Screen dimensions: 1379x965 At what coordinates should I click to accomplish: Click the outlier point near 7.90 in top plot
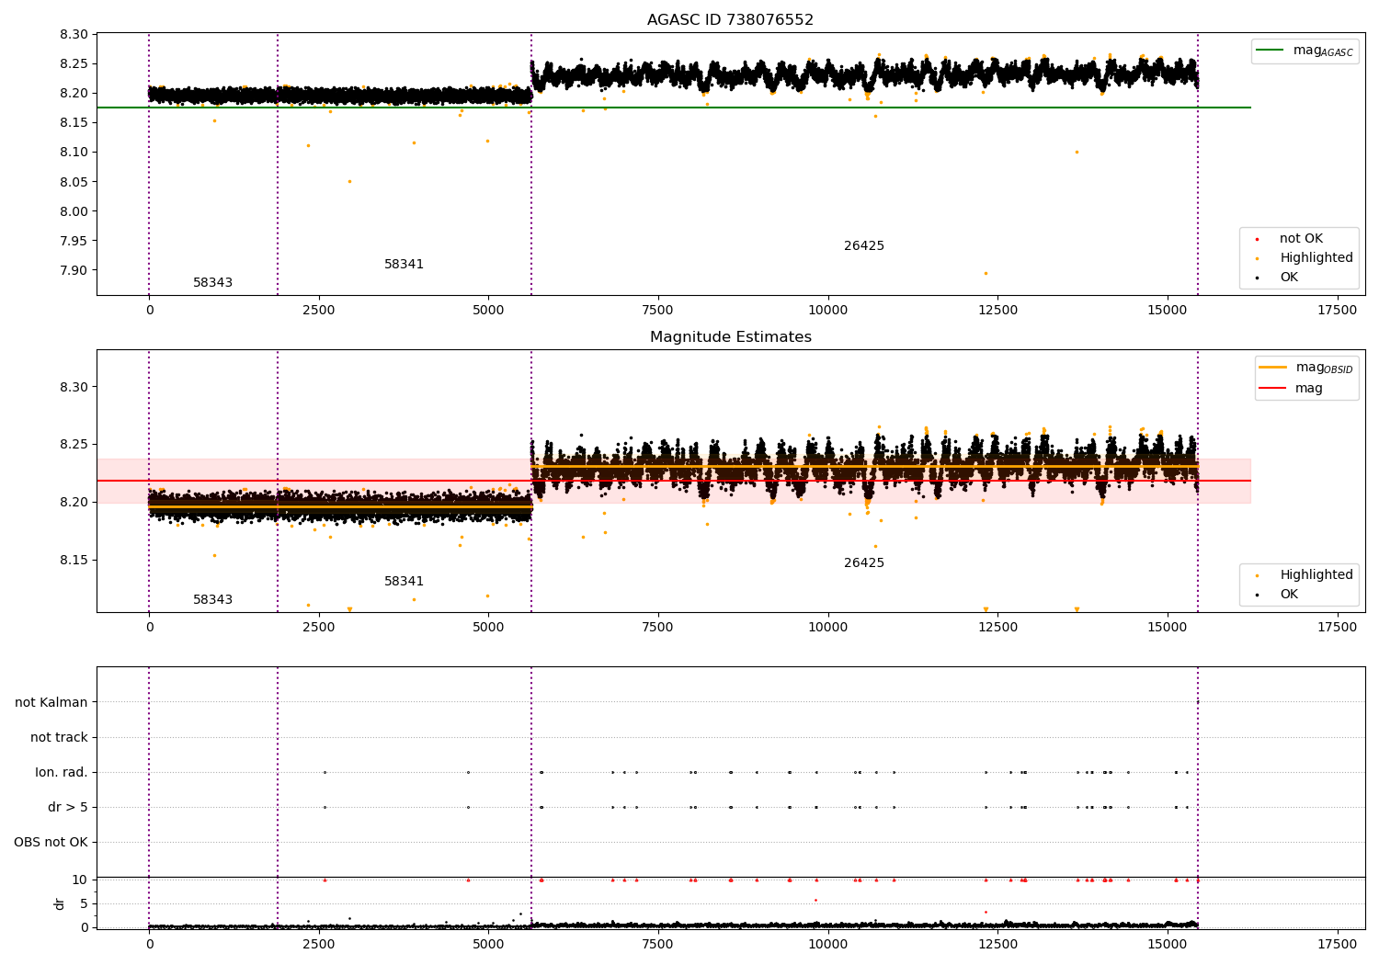986,273
